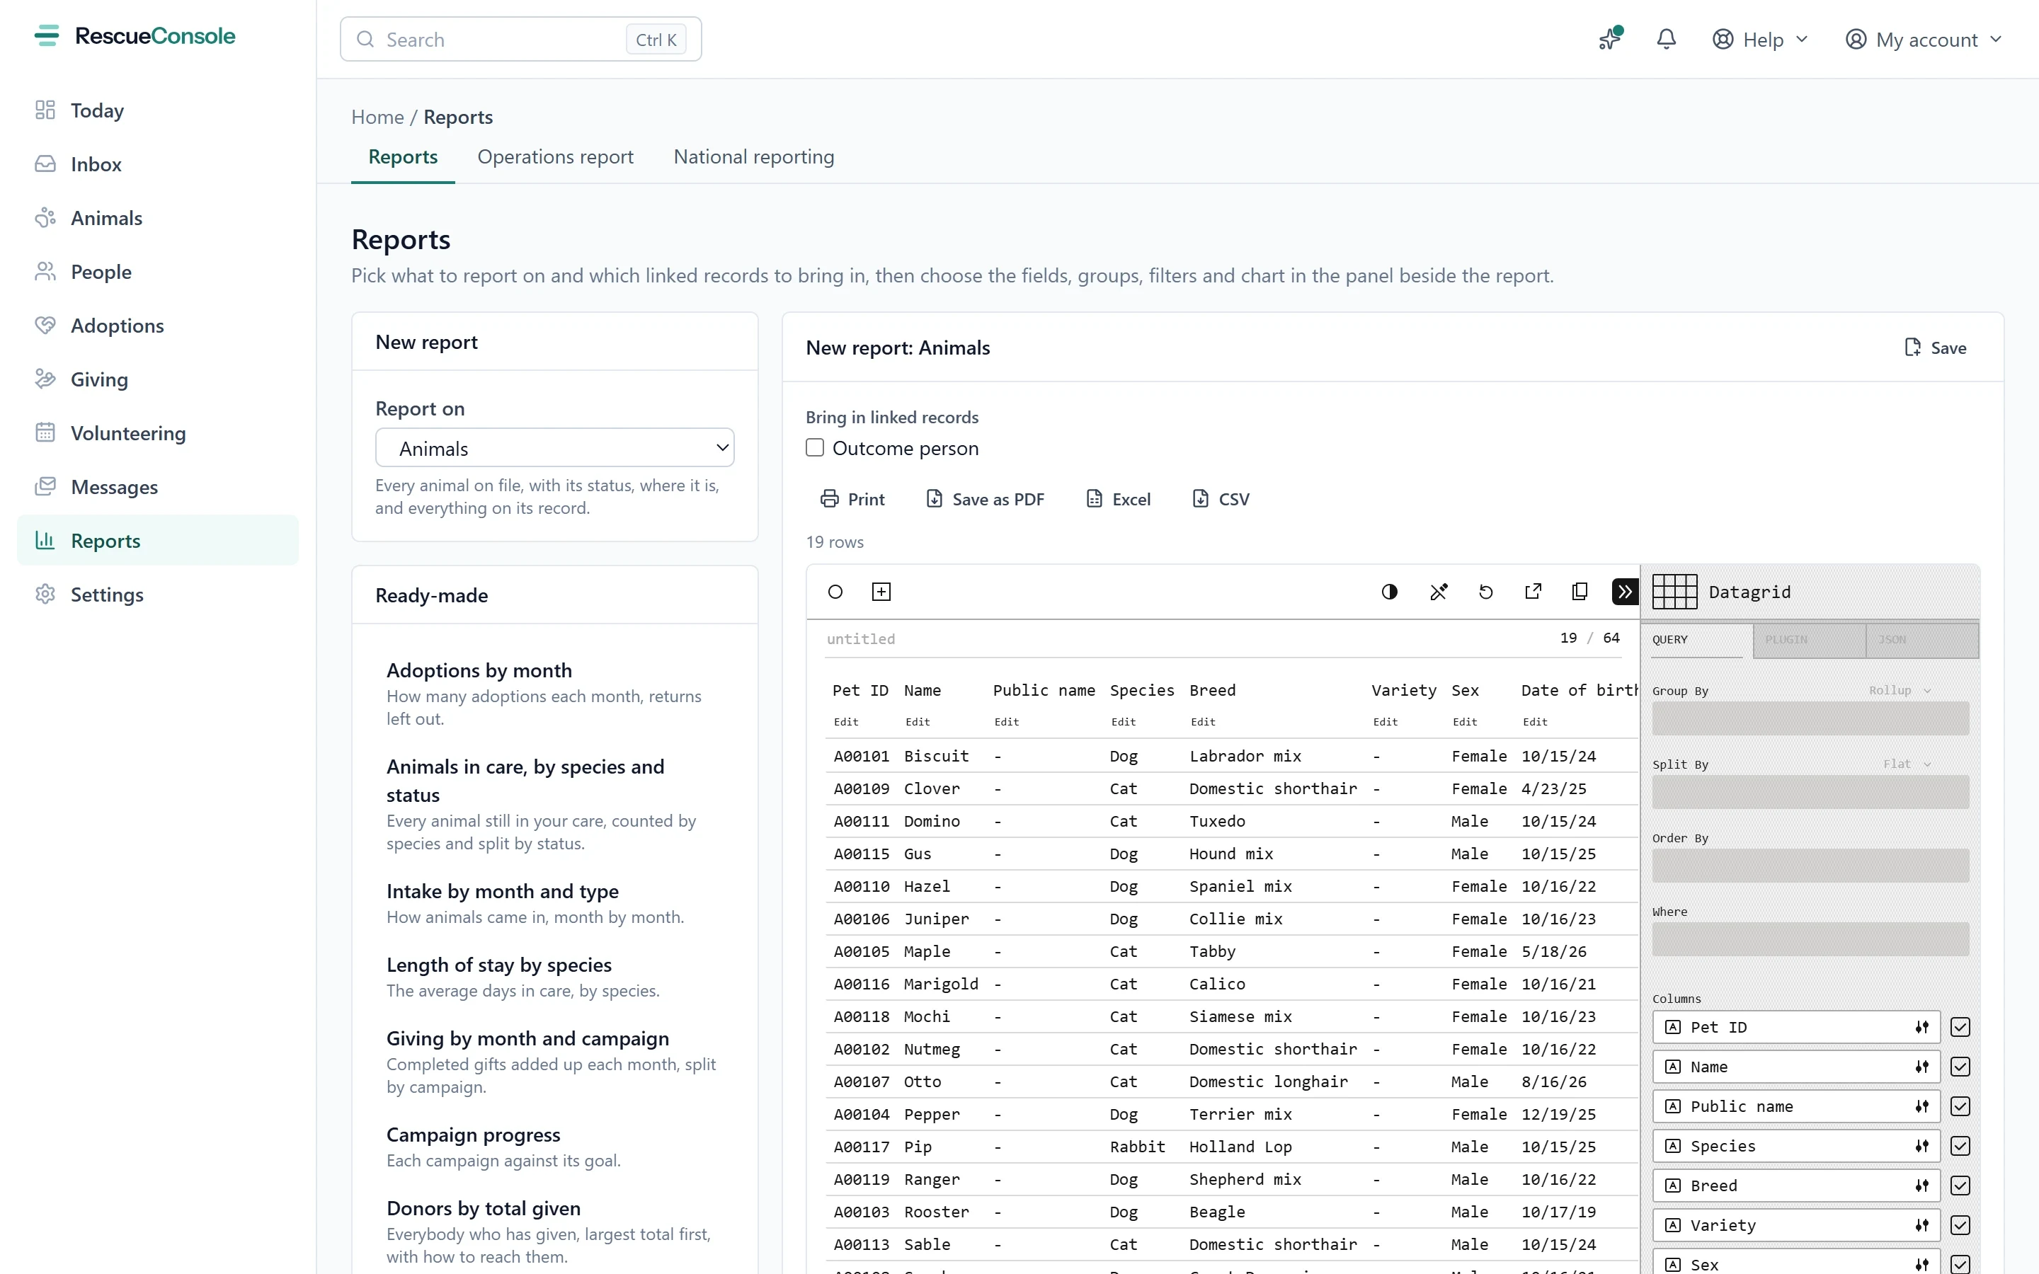Toggle the half-circle theme icon
The height and width of the screenshot is (1274, 2039).
point(1389,592)
